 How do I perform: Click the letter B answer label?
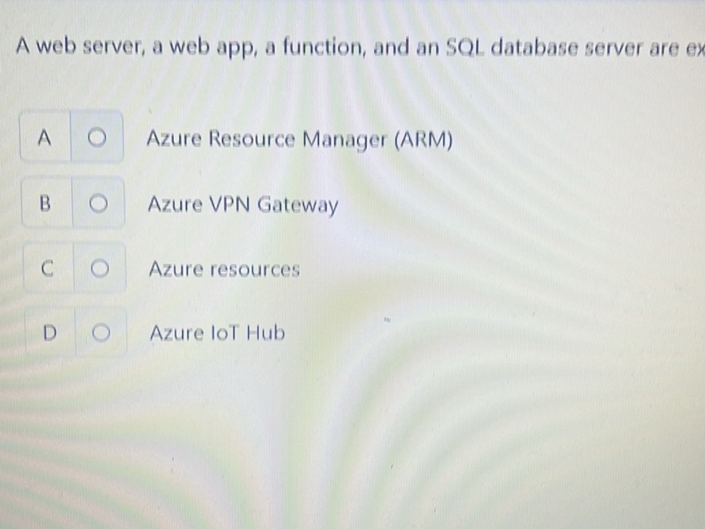45,203
